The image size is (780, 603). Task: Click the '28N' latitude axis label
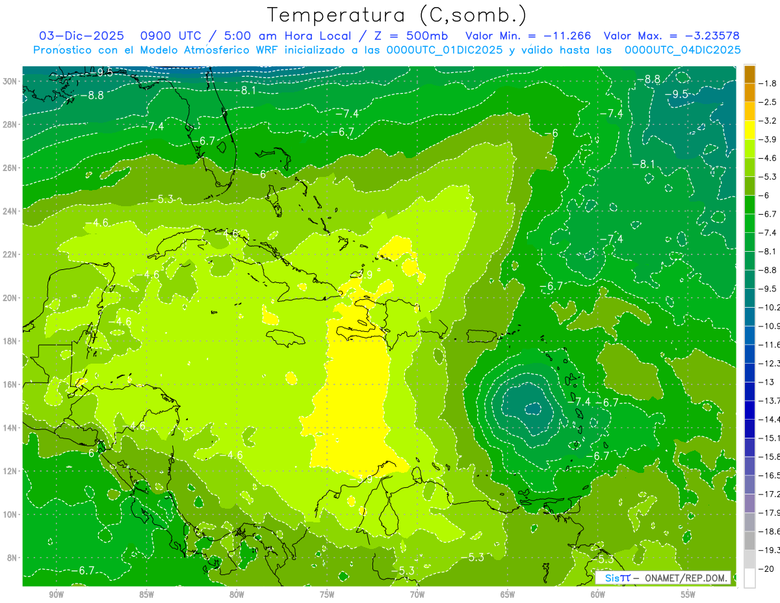point(10,124)
